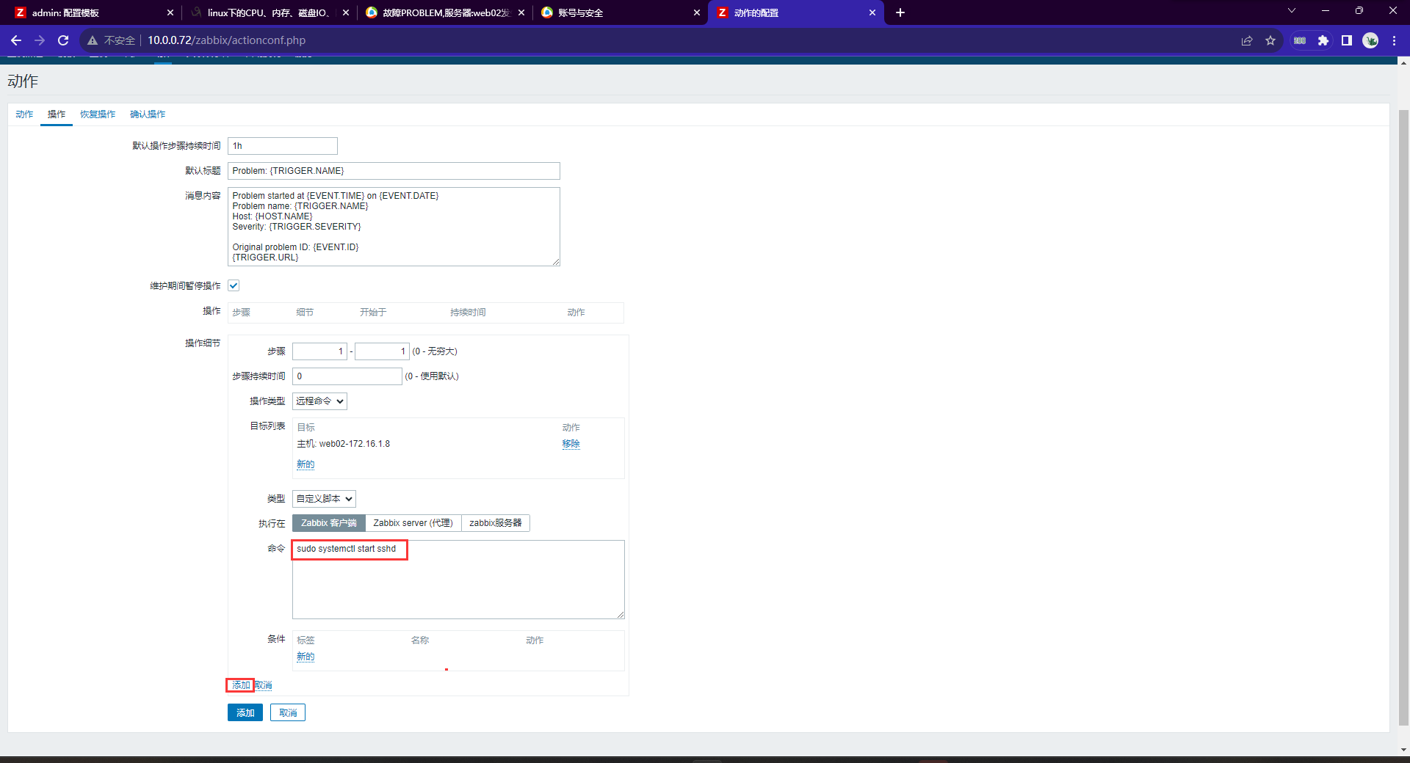1410x763 pixels.
Task: Select 'zabbix服务器' execute option
Action: click(x=496, y=523)
